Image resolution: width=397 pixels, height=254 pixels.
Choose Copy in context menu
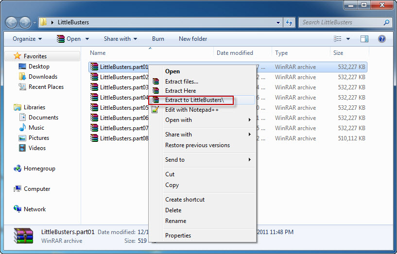pos(202,185)
